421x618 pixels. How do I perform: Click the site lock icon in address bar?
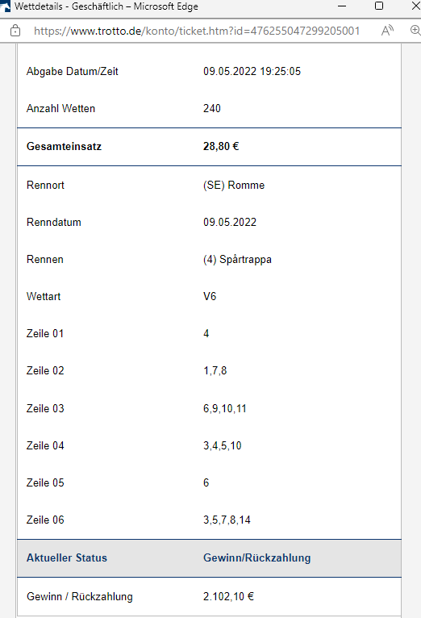[15, 31]
